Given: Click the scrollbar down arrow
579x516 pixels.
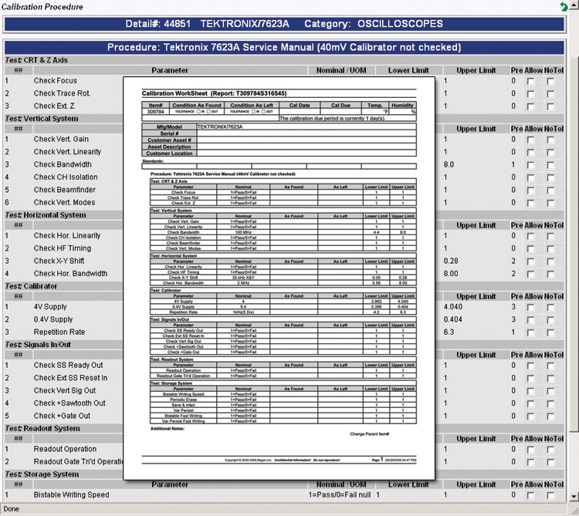Looking at the screenshot, I should (x=574, y=496).
